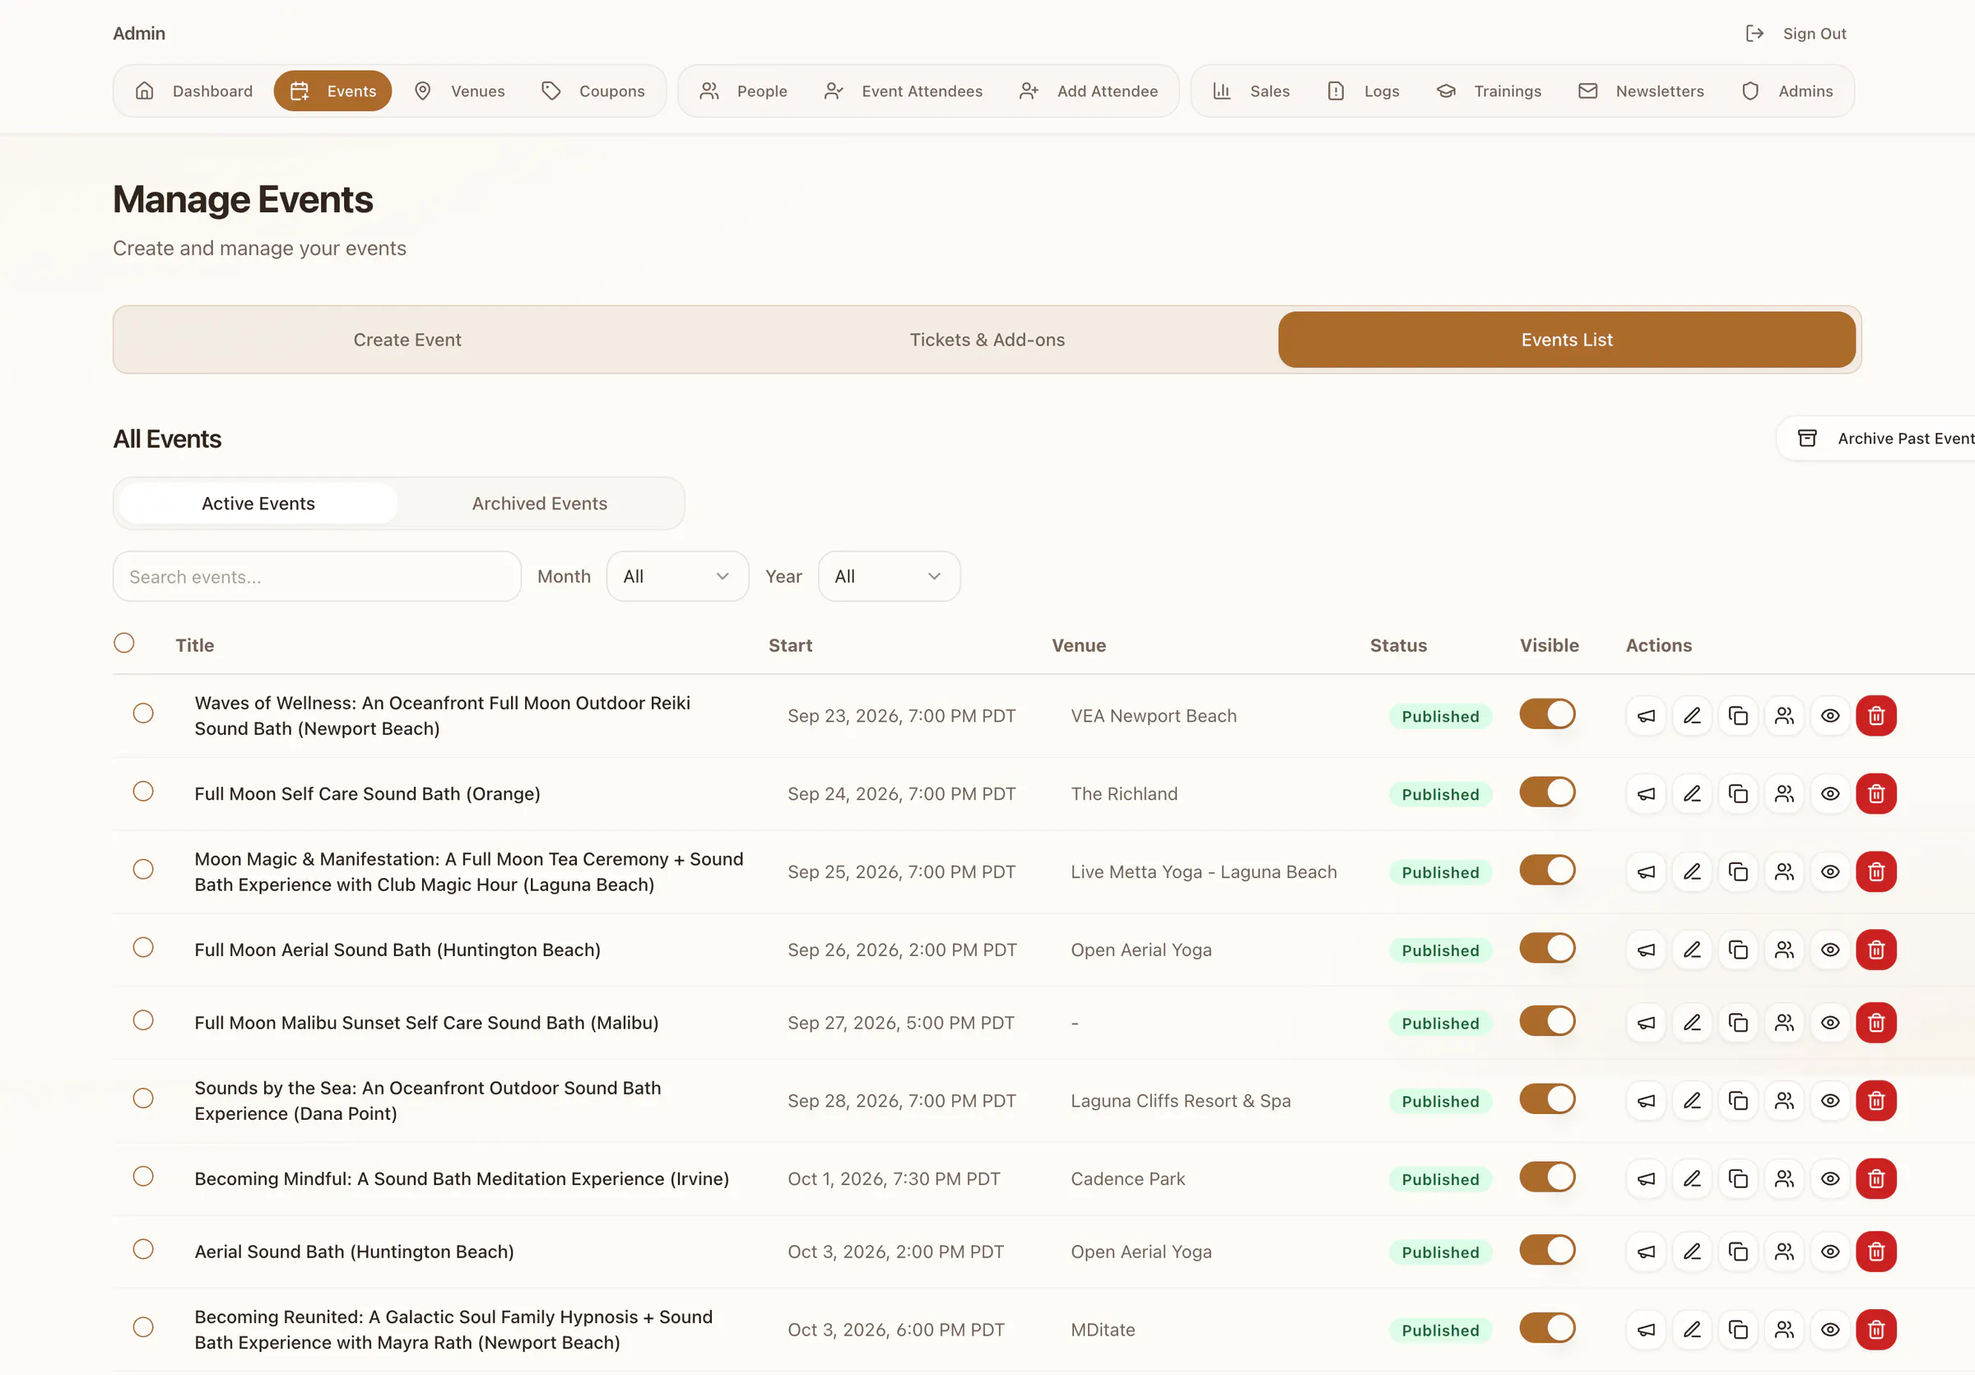Open the Month filter dropdown
Viewport: 1975px width, 1375px height.
(678, 577)
